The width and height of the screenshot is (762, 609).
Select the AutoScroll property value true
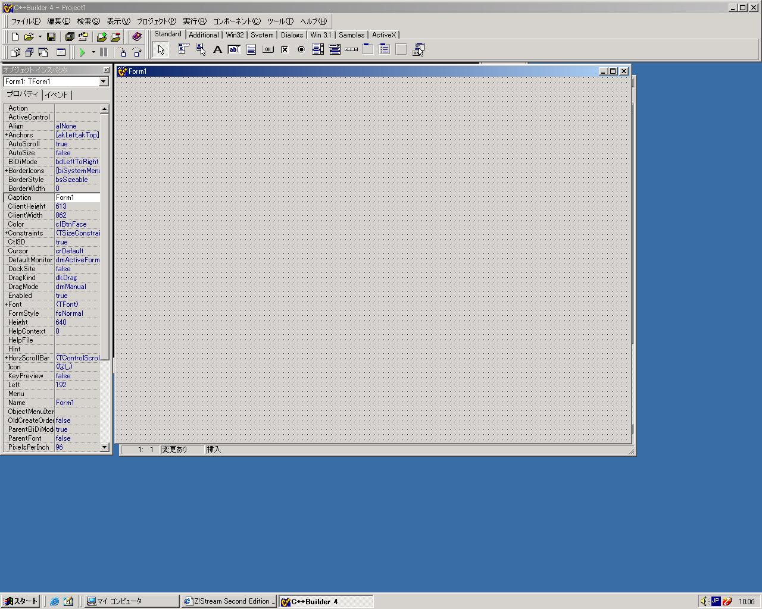[x=77, y=144]
